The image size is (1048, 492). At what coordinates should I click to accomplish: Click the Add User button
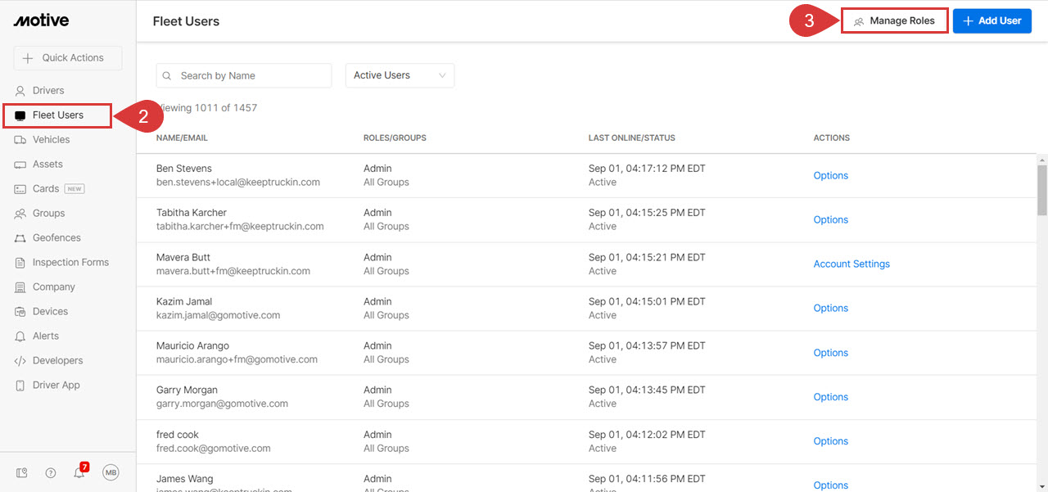point(992,20)
